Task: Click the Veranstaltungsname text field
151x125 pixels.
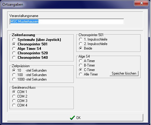Action: (x=67, y=21)
